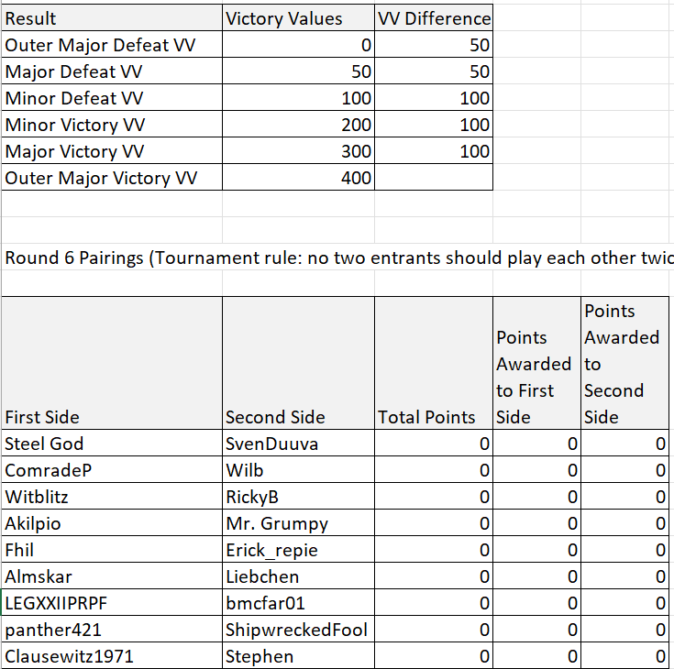Click the 'VV Difference' column header
674x669 pixels.
point(434,18)
